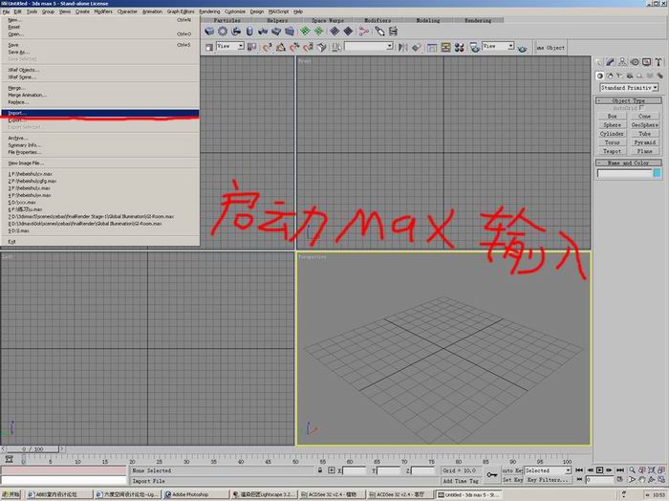Open the Track View curve editor icon

[x=432, y=47]
